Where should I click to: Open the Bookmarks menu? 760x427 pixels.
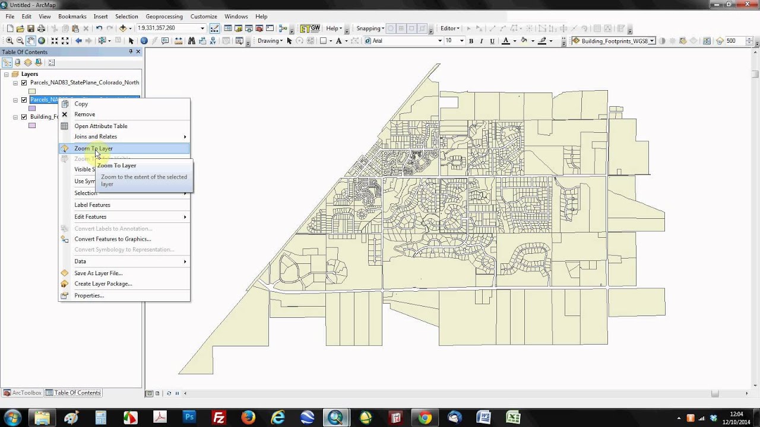tap(72, 17)
